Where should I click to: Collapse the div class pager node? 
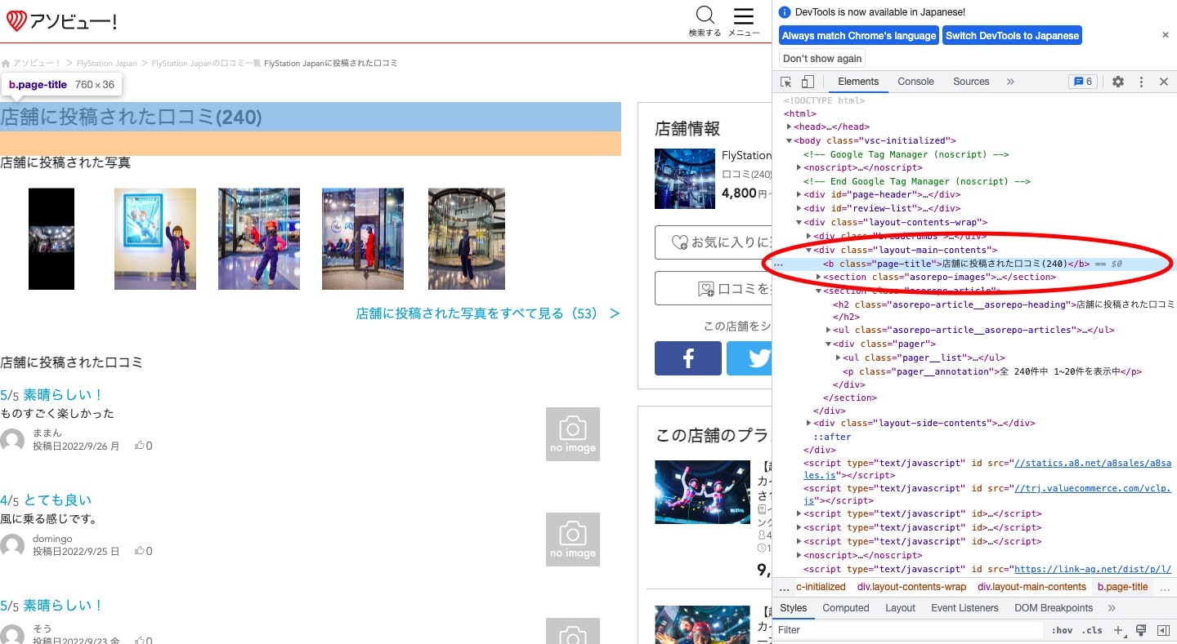829,344
